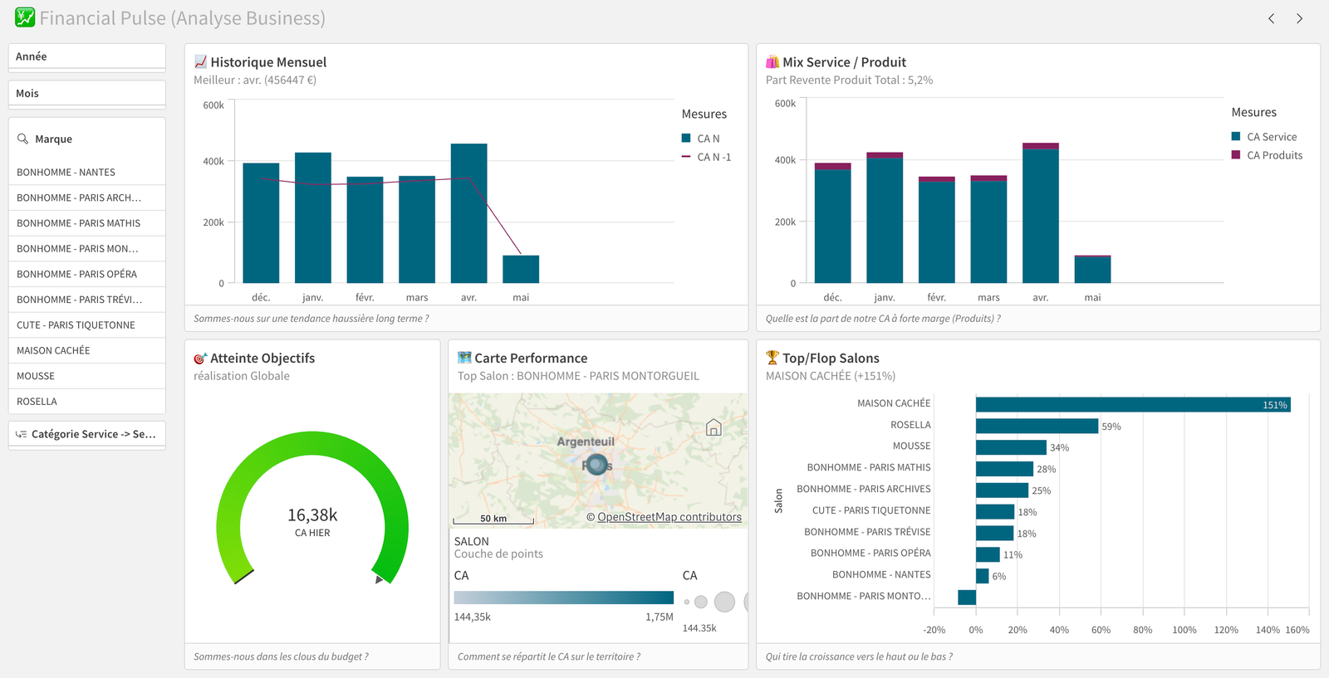Open OpenStreetMap contributors link
The image size is (1329, 678).
pyautogui.click(x=669, y=517)
